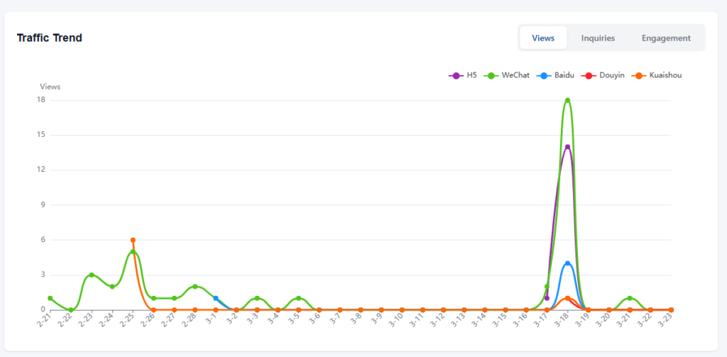This screenshot has height=357, width=727.
Task: Select the Engagement tab
Action: 666,38
